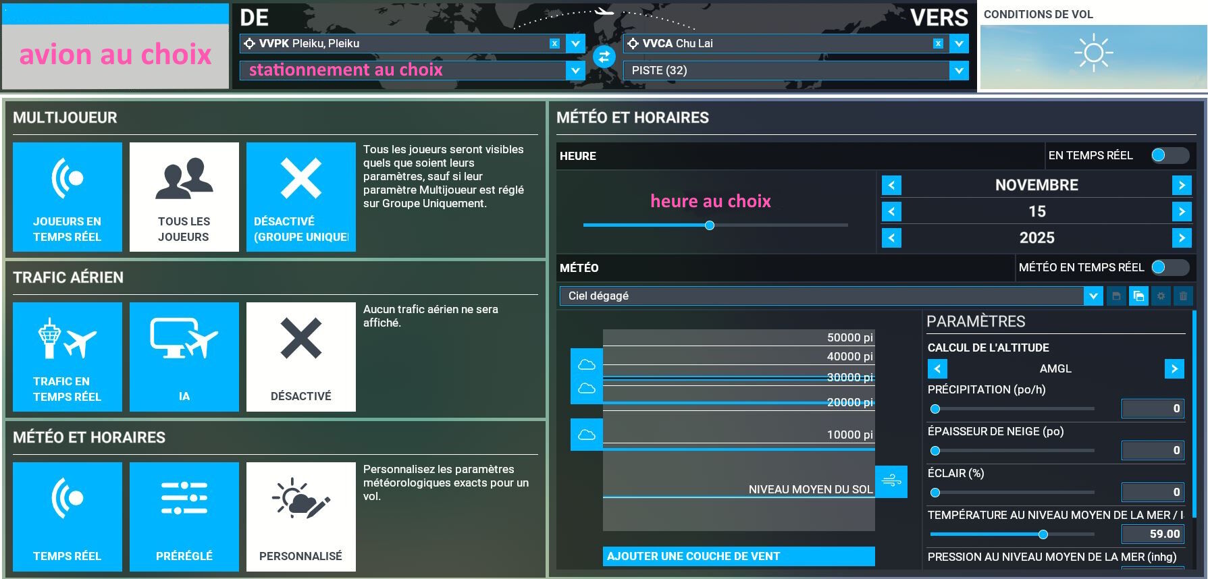Image resolution: width=1208 pixels, height=579 pixels.
Task: Select Trafic En Temps Réel tile
Action: point(68,356)
